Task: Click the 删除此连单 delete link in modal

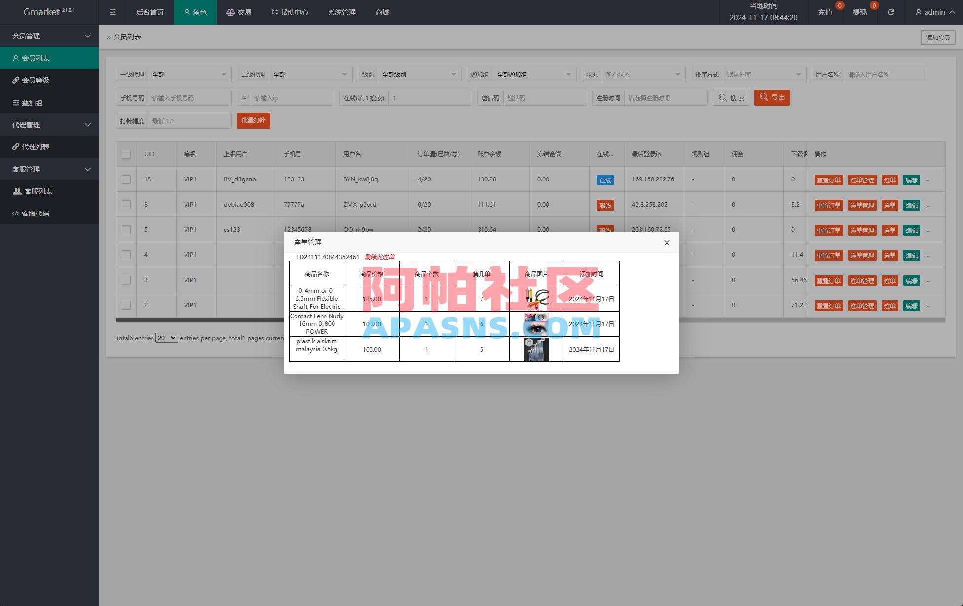Action: (379, 256)
